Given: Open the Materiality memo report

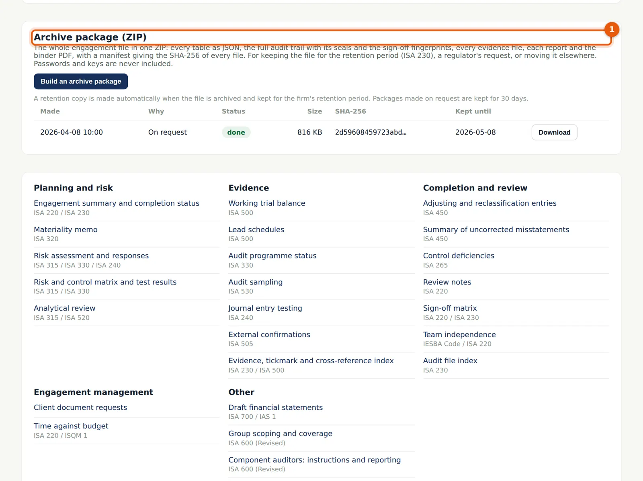Looking at the screenshot, I should coord(66,229).
